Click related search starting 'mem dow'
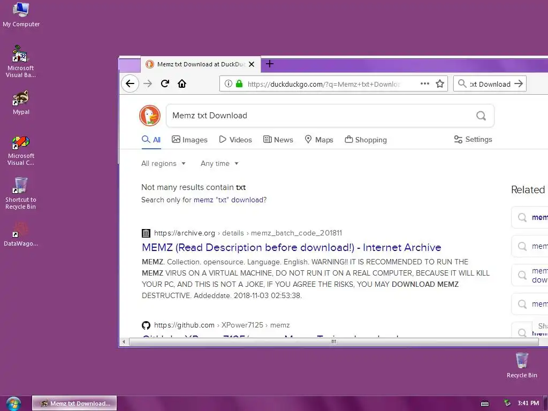This screenshot has width=548, height=411. click(530, 276)
